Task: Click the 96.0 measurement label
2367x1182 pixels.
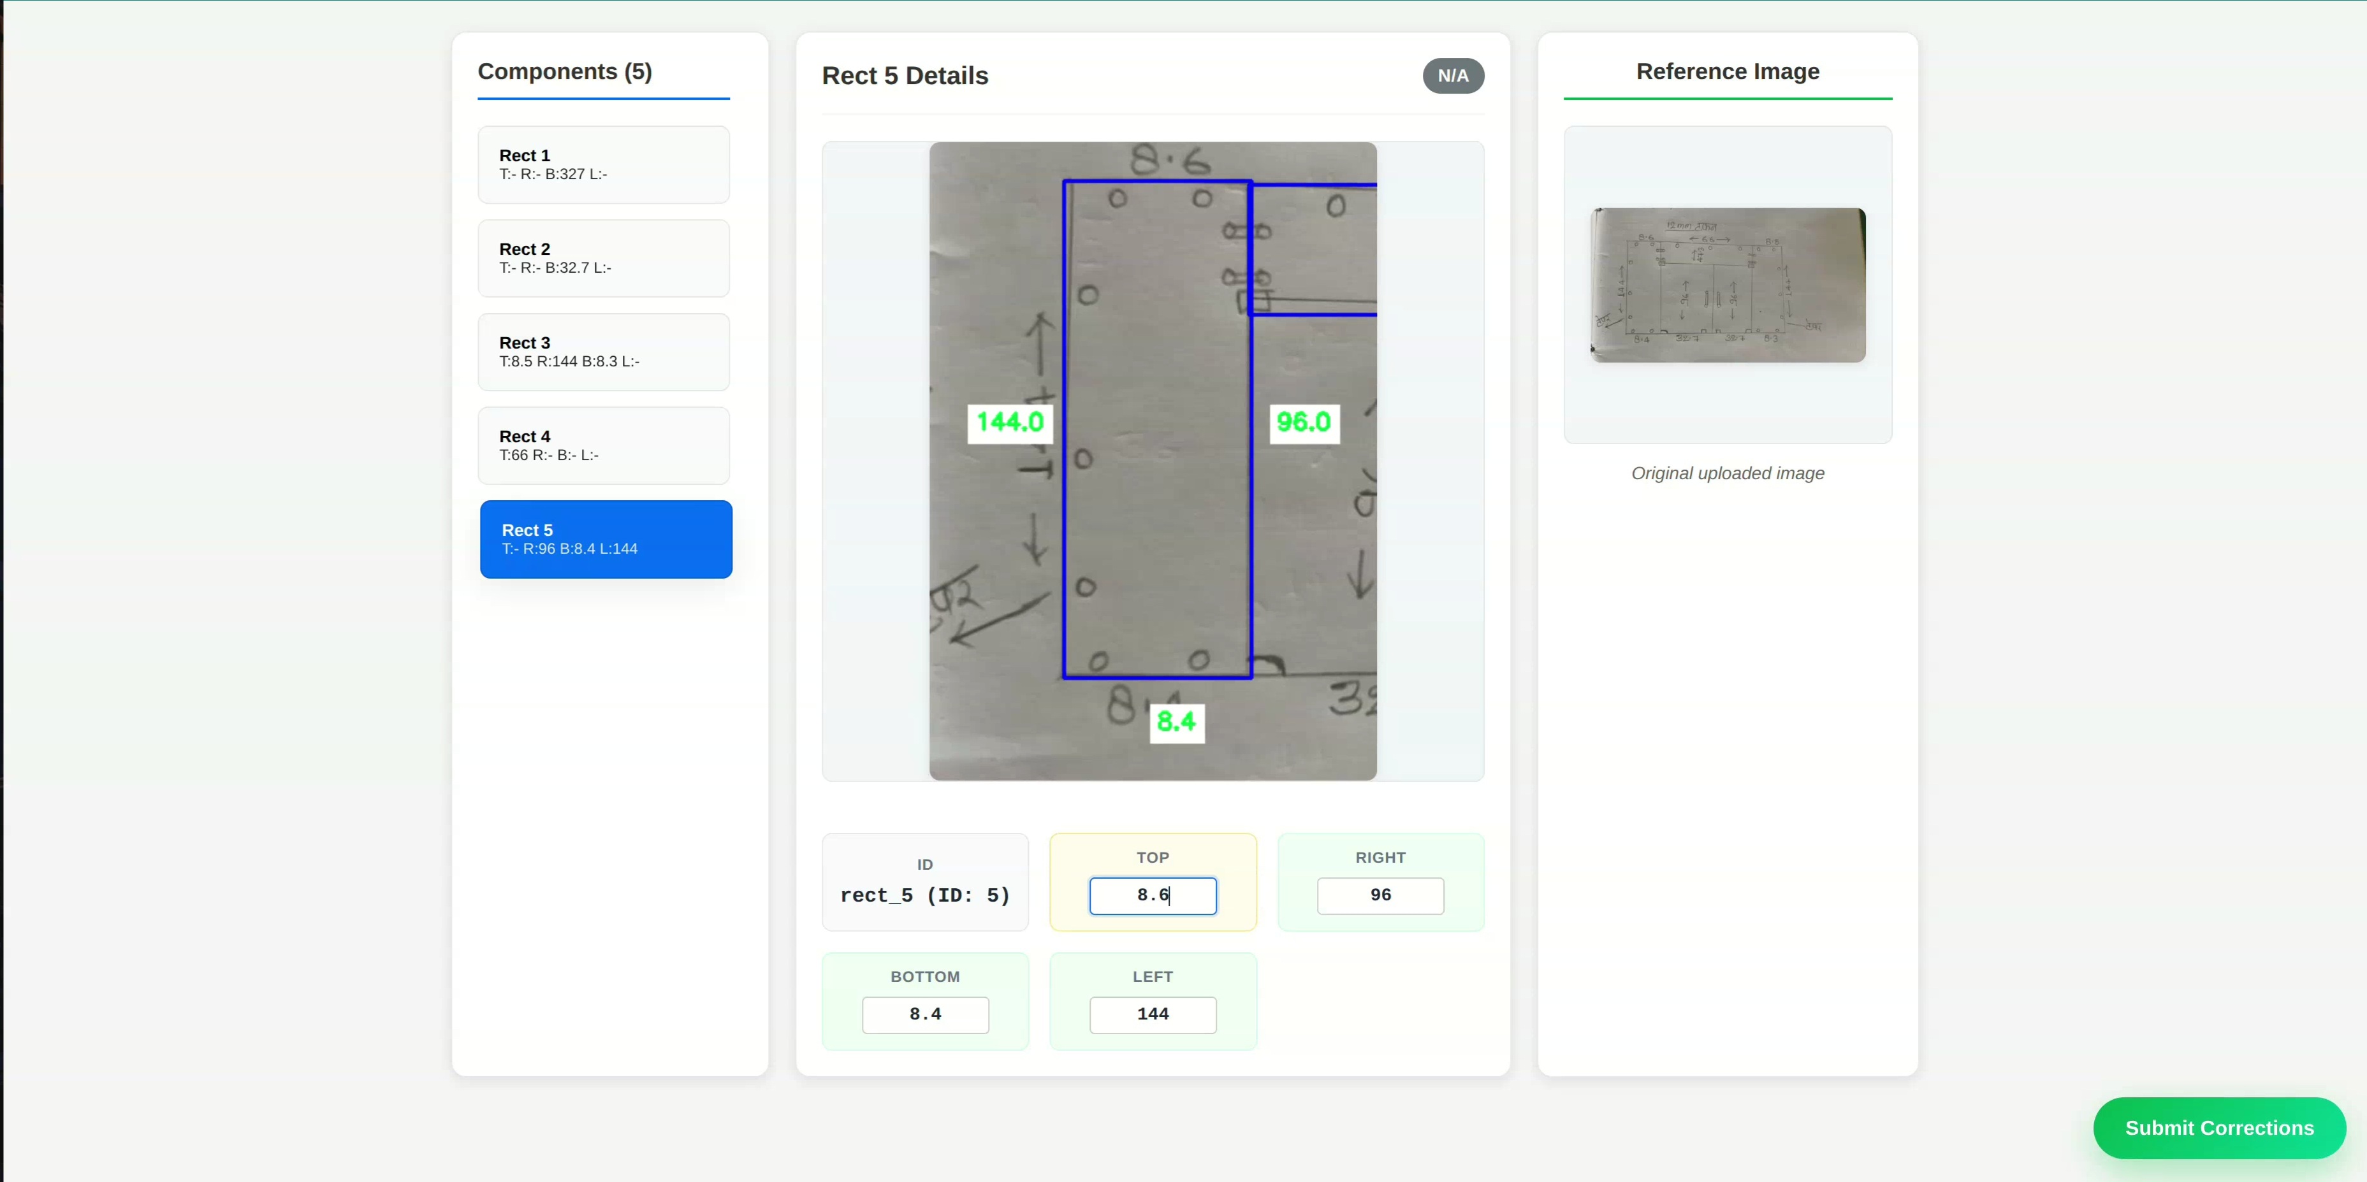Action: (1303, 423)
